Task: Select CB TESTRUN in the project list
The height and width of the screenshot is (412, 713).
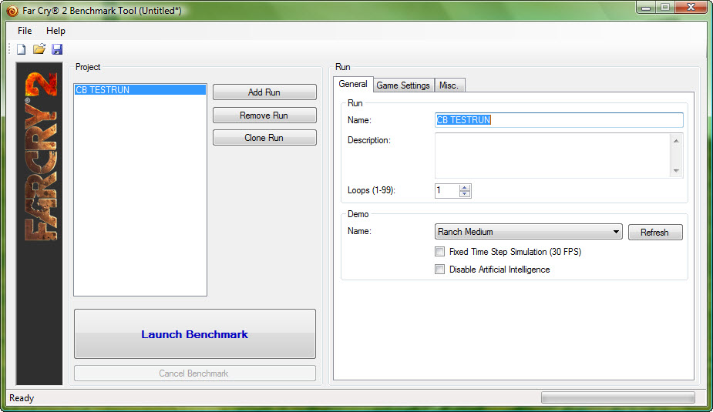Action: pos(140,90)
